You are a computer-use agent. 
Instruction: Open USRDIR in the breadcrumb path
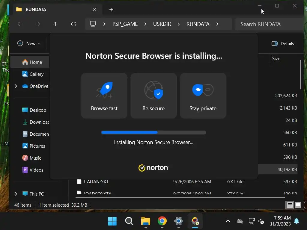point(162,24)
